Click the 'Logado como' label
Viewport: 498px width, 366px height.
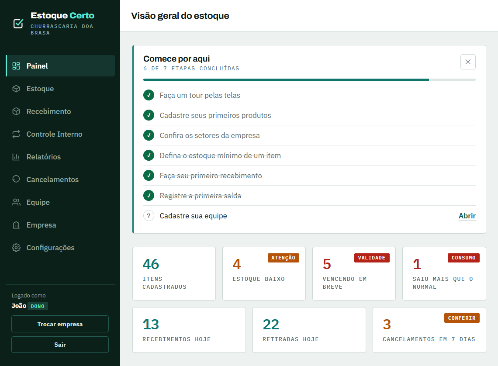[28, 296]
